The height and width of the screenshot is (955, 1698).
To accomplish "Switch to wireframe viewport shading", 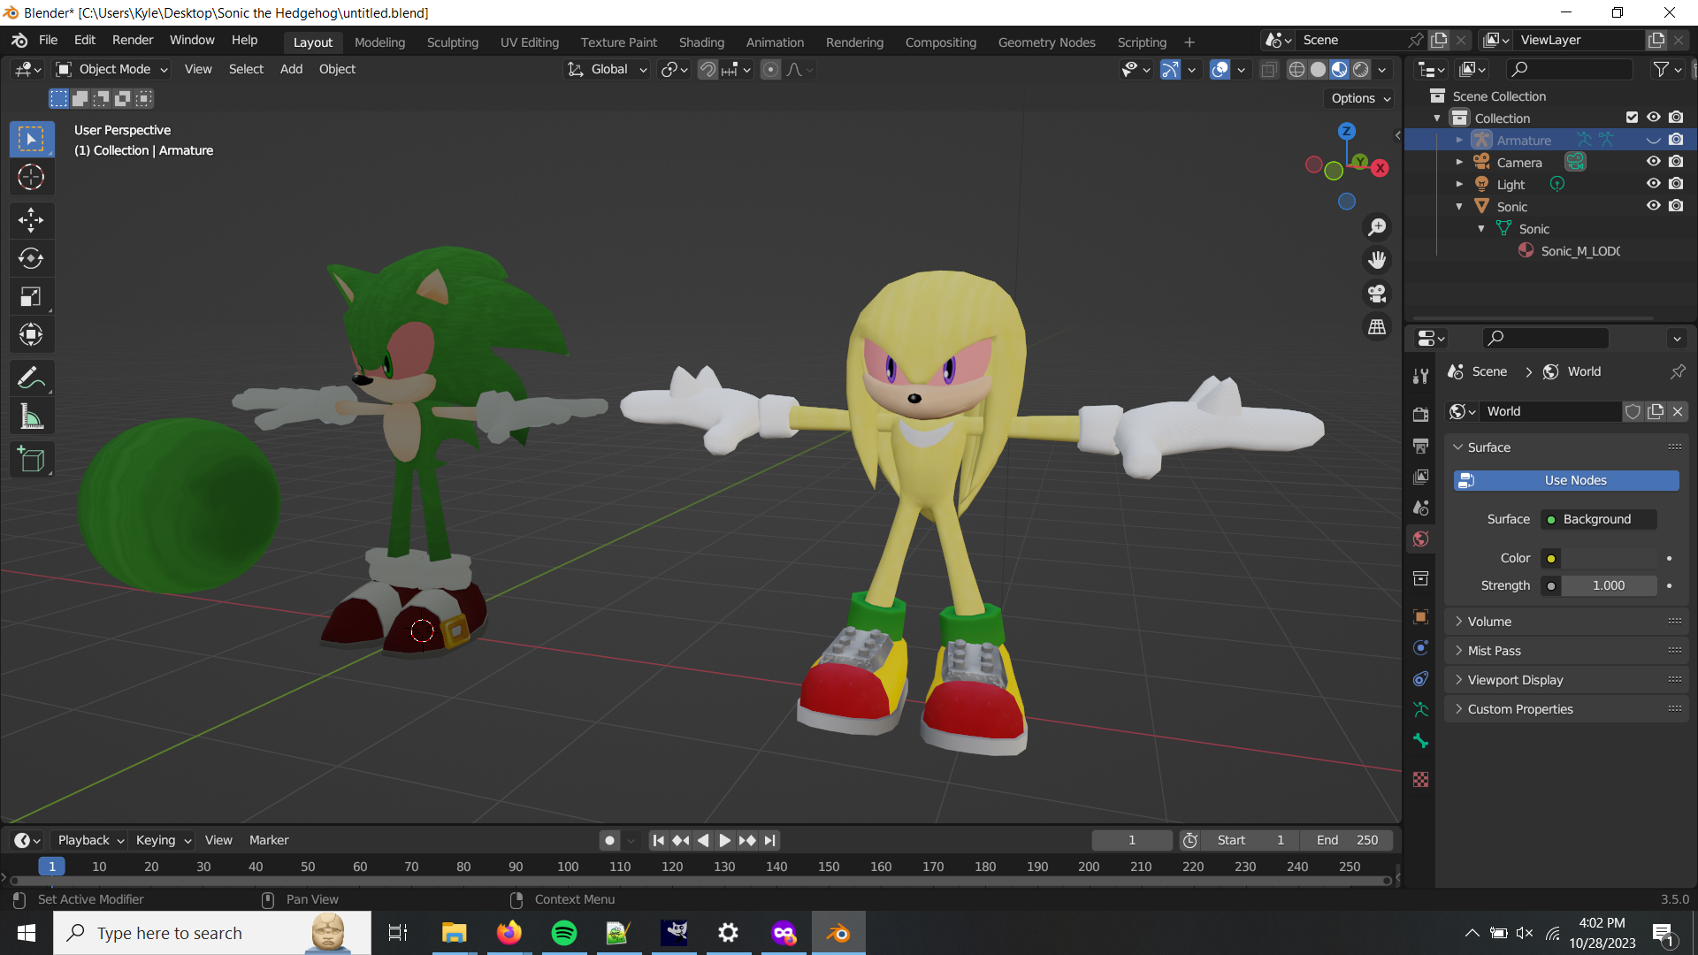I will click(x=1296, y=70).
